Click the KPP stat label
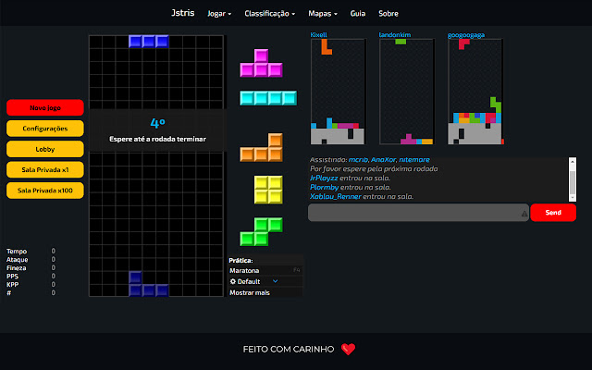The height and width of the screenshot is (370, 592). point(12,284)
